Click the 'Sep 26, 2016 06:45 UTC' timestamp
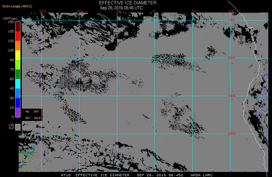The height and width of the screenshot is (177, 272). click(x=121, y=8)
